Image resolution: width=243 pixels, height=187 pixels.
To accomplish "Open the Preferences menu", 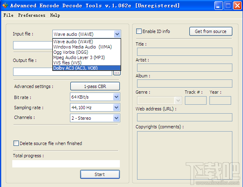I will click(32, 15).
